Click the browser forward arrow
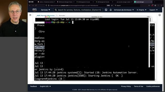This screenshot has height=92, width=165. [x=33, y=5]
